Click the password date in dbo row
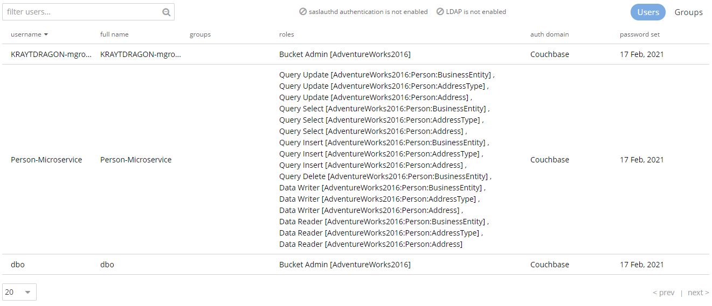 [642, 265]
